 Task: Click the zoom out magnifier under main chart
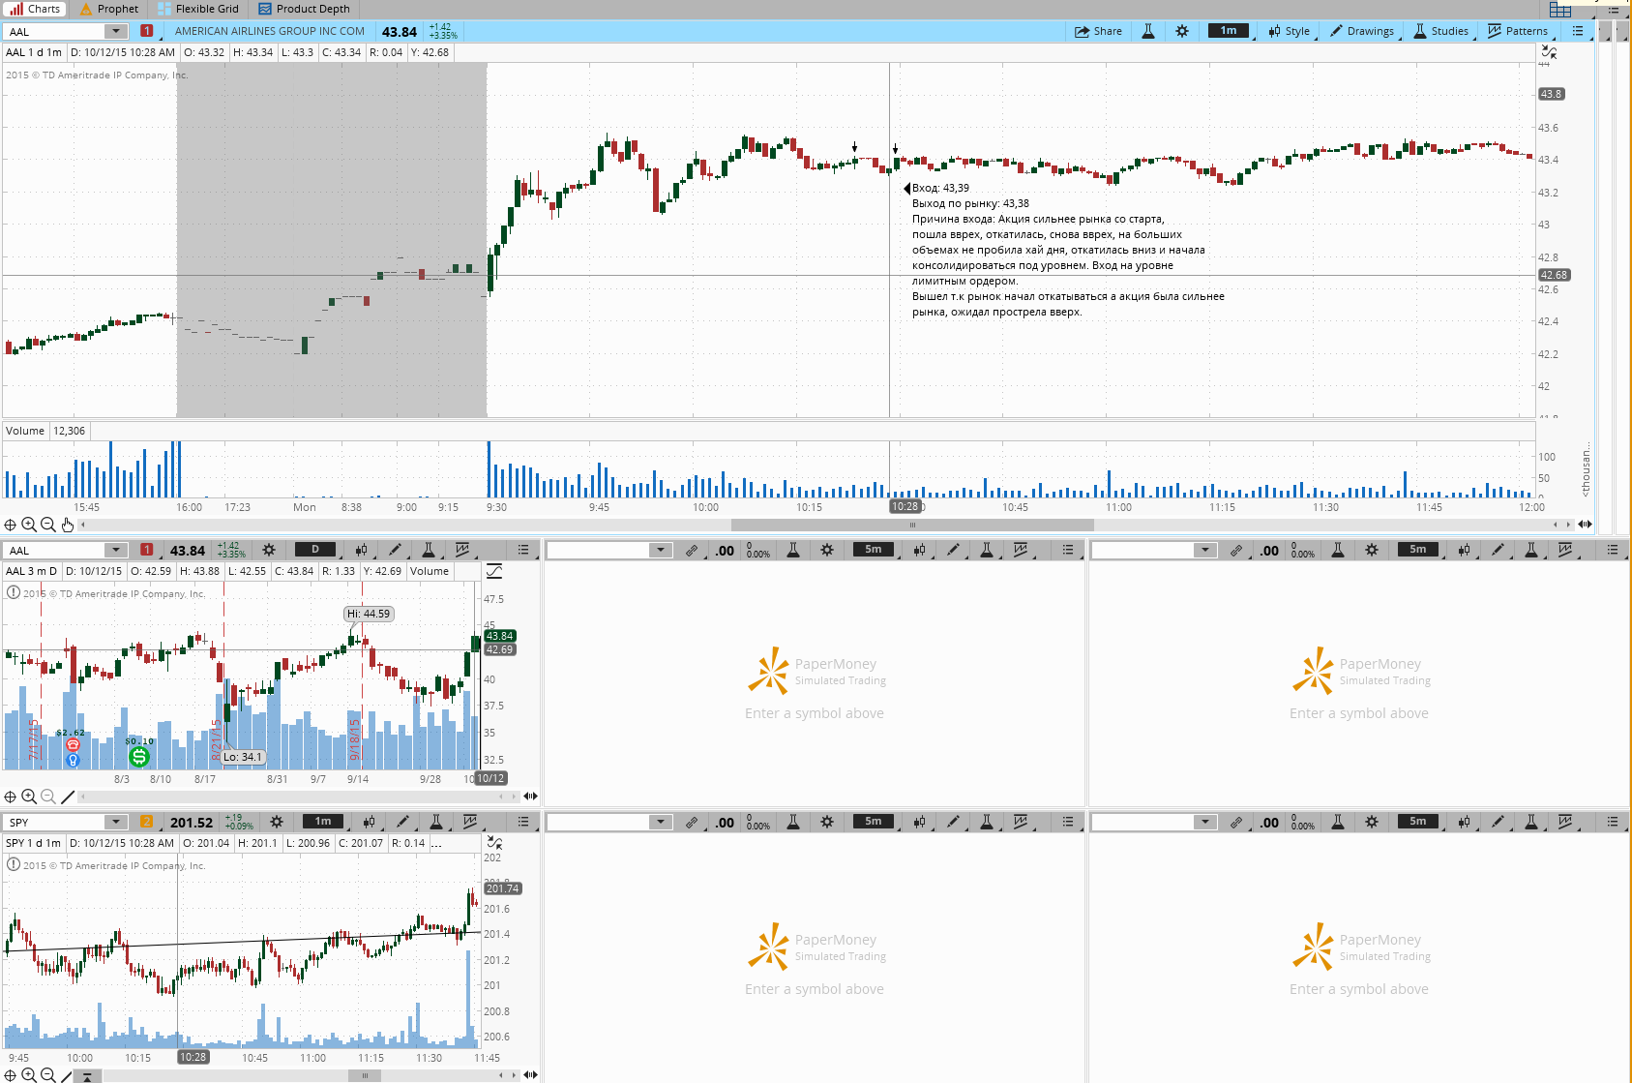pos(48,525)
